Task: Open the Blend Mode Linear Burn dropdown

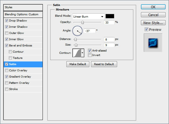Action: tap(88, 16)
